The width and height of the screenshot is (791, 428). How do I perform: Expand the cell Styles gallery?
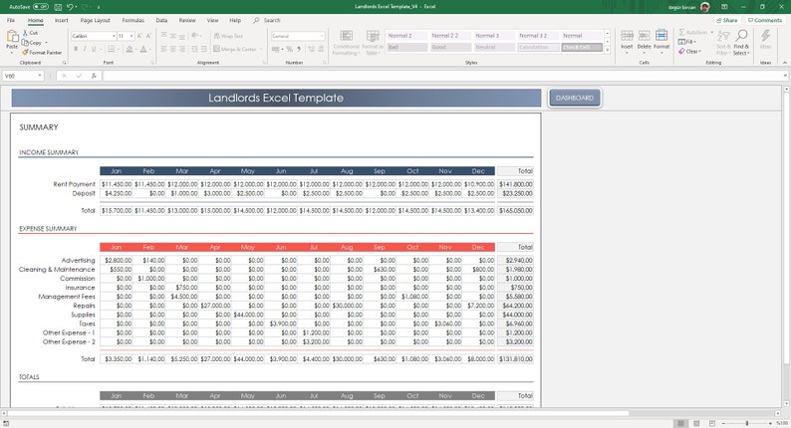(x=607, y=50)
